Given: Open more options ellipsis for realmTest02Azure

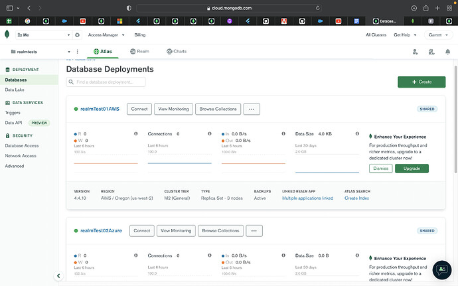Looking at the screenshot, I should 254,231.
